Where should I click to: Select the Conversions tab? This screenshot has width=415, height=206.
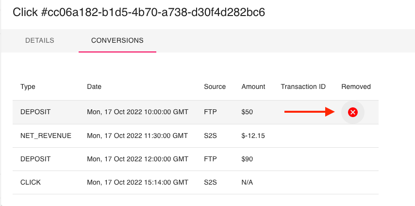(117, 40)
